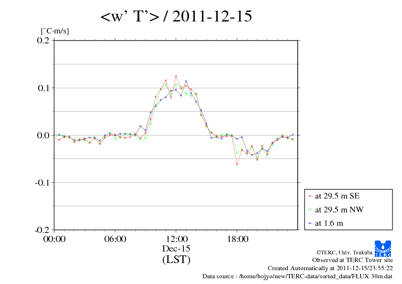This screenshot has height=284, width=402.
Task: Select the 'at 29.5 m NW' legend label
Action: pyautogui.click(x=339, y=210)
